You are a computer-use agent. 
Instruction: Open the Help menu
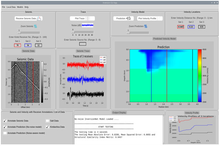tap(26, 7)
